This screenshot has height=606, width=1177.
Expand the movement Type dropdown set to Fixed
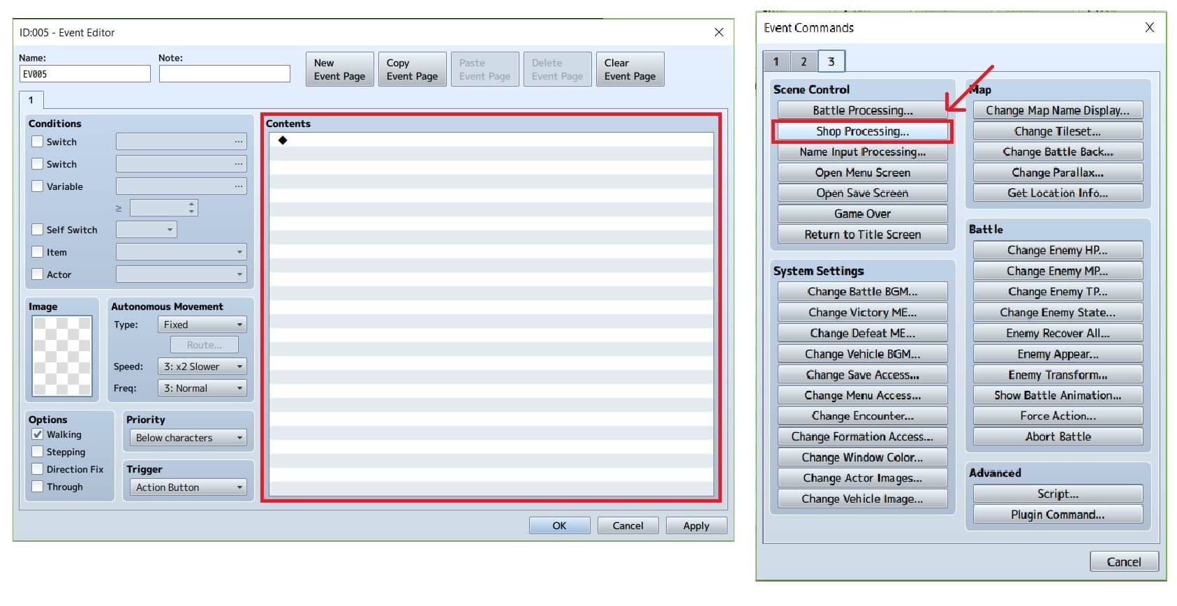coord(202,325)
